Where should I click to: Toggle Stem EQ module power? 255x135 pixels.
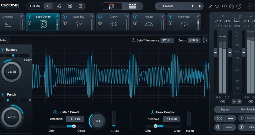click(65, 17)
